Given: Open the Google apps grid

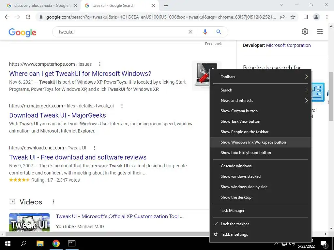Looking at the screenshot, I should point(320,32).
